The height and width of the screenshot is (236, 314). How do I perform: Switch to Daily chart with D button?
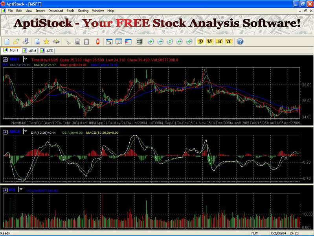[x=200, y=42]
